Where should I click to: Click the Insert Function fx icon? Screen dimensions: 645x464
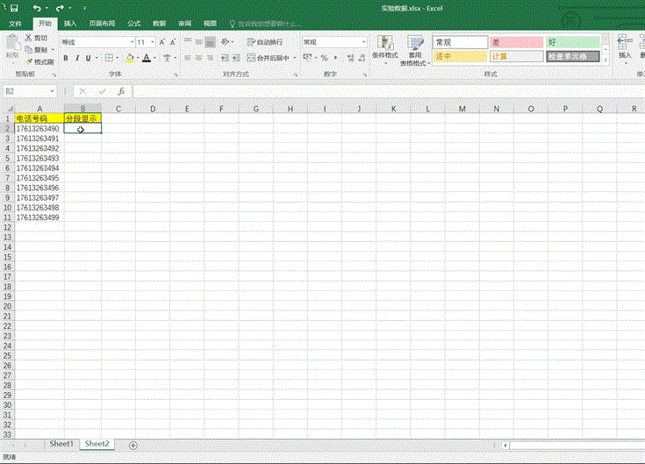(x=121, y=91)
